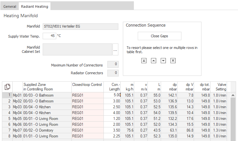Switch to the General tab
Viewport: 238px width, 141px height.
click(x=10, y=6)
